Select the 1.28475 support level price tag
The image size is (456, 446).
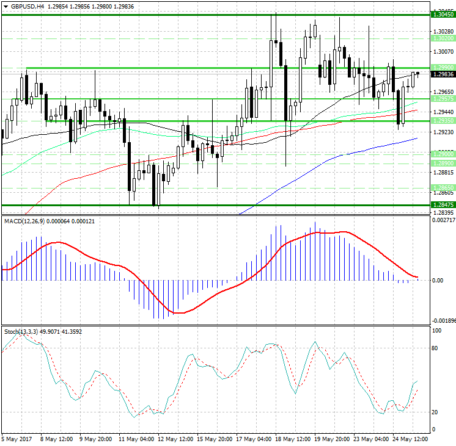442,205
